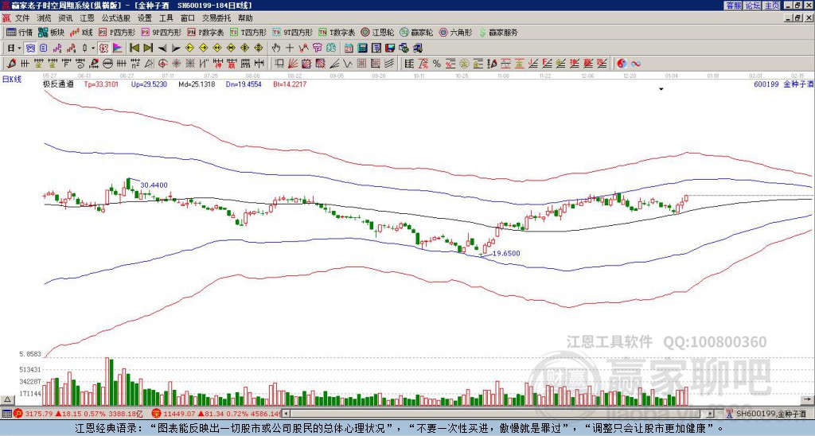Screen dimensions: 815x436
Task: Open the T数字表 time number table
Action: pyautogui.click(x=337, y=32)
